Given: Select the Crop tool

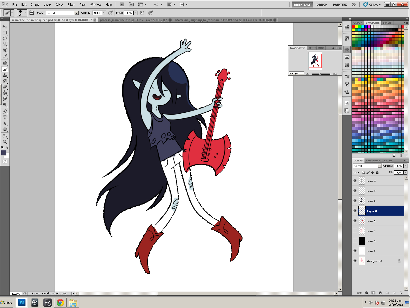Looking at the screenshot, I should (x=5, y=50).
